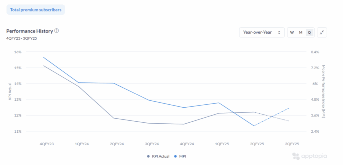This screenshot has height=165, width=343.
Task: Click the Apptopia logo icon
Action: click(x=295, y=156)
